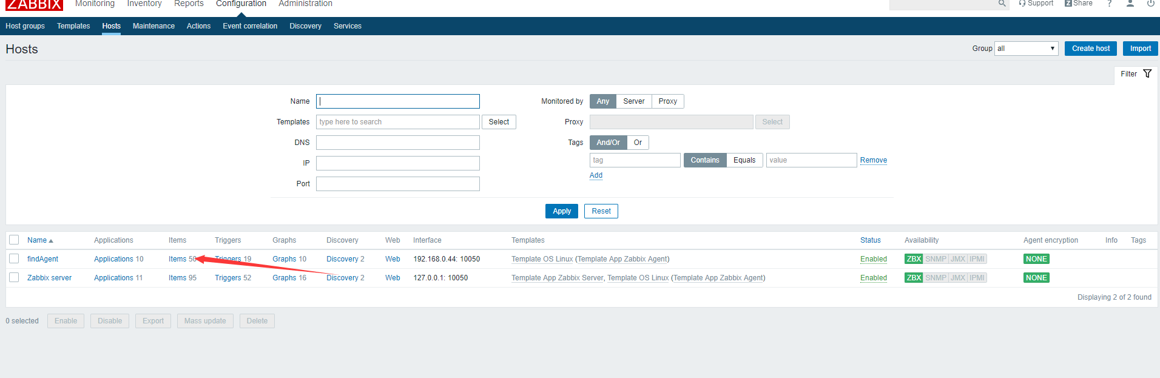This screenshot has height=378, width=1160.
Task: Tick the findAgent row checkbox
Action: click(x=14, y=258)
